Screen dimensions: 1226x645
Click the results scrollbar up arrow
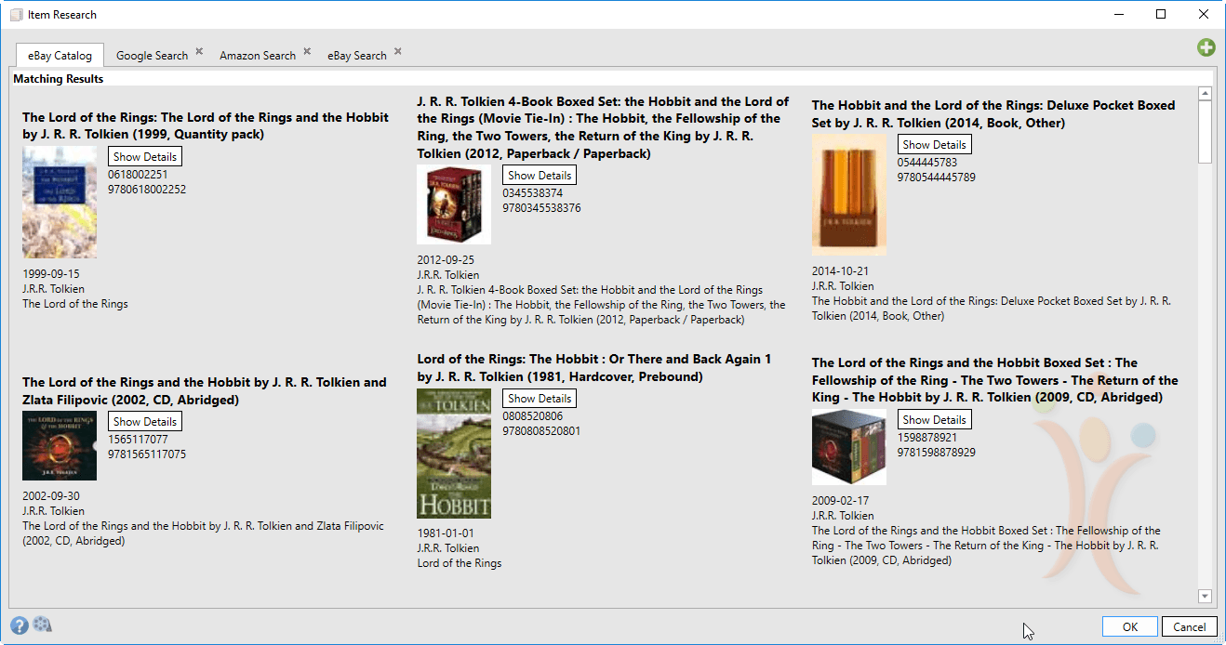tap(1205, 93)
